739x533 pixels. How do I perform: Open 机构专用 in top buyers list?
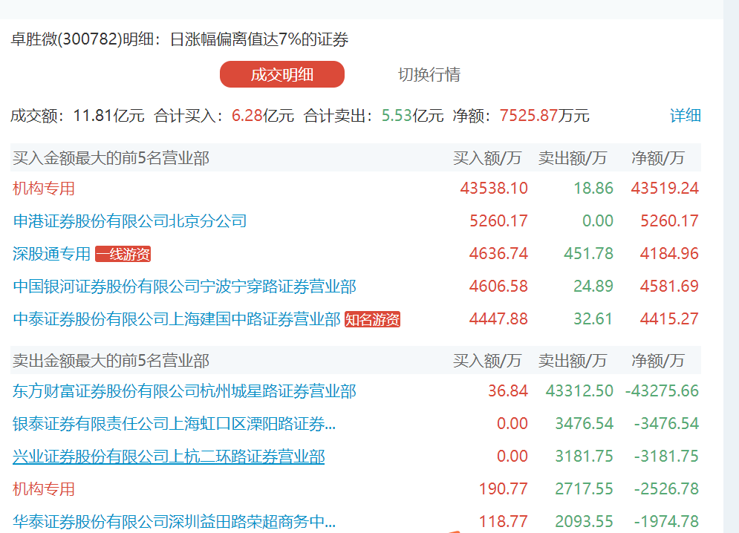pyautogui.click(x=44, y=189)
